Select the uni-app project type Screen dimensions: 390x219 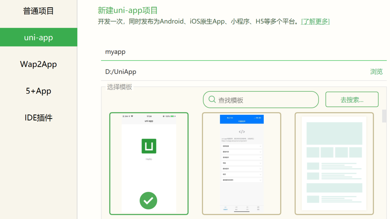(38, 37)
